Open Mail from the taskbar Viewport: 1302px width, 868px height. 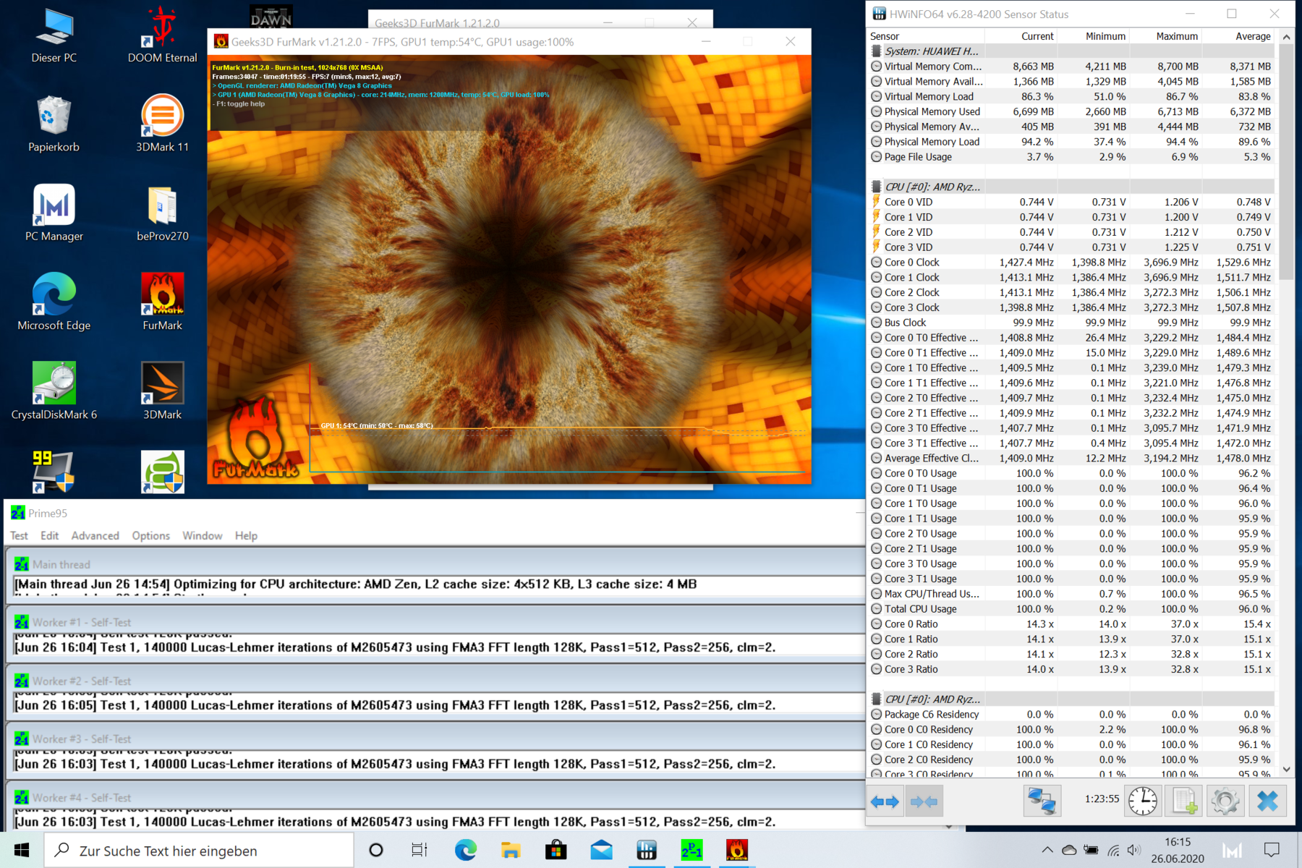click(x=601, y=850)
